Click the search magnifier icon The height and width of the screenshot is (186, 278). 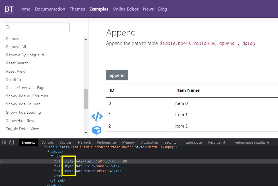pos(8,27)
